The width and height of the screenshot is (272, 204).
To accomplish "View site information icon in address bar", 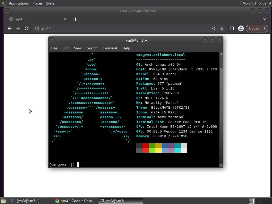I will [37, 28].
